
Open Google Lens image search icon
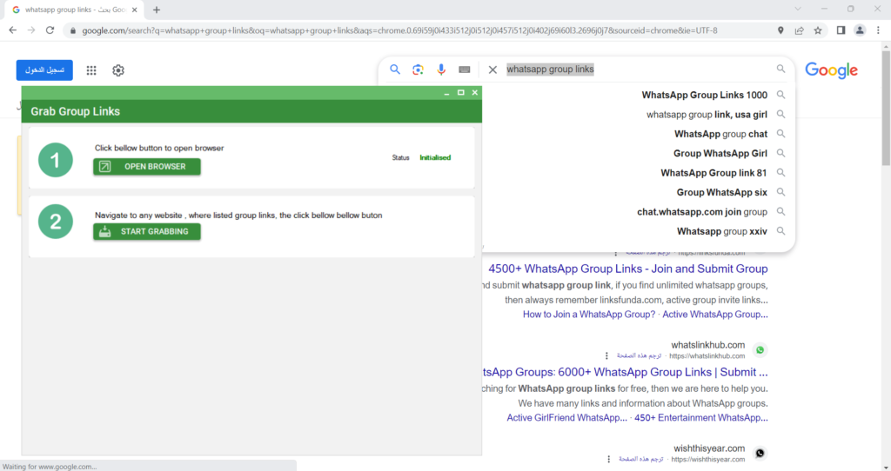[419, 70]
